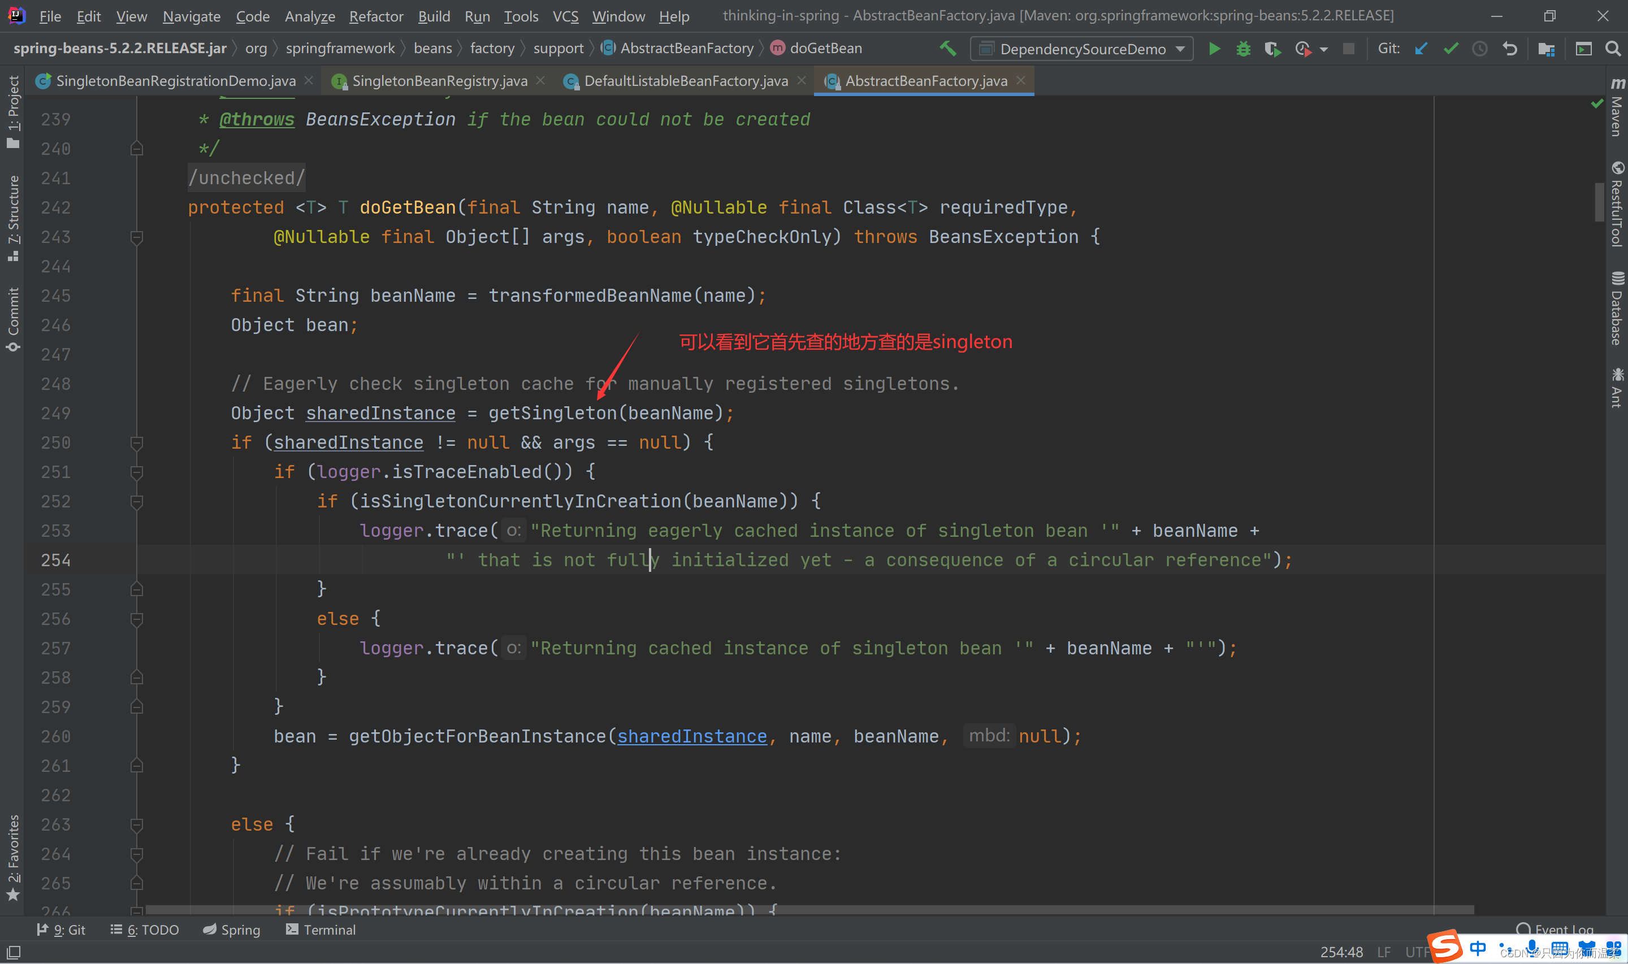Image resolution: width=1628 pixels, height=964 pixels.
Task: Collapse the if block fold at line 250
Action: [x=136, y=444]
